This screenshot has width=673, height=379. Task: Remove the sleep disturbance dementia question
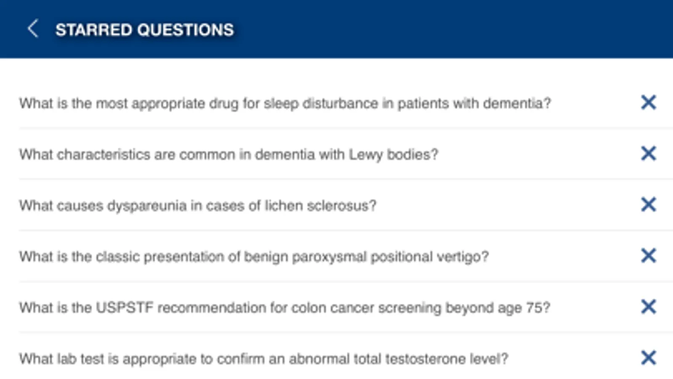coord(648,102)
